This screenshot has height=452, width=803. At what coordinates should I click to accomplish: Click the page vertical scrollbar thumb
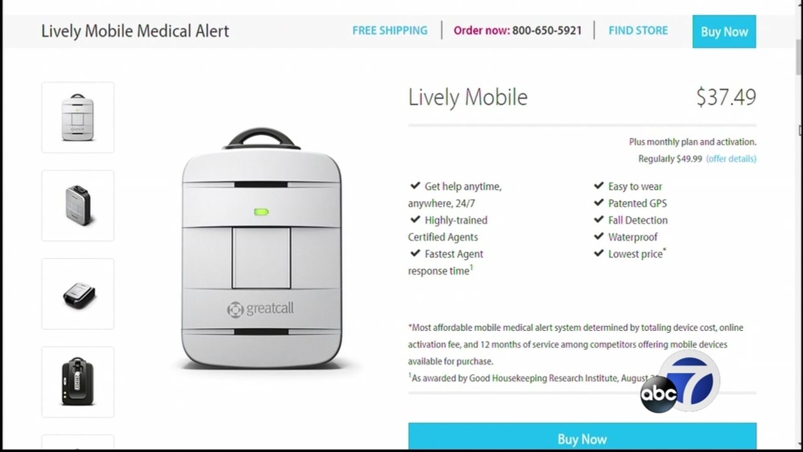799,56
